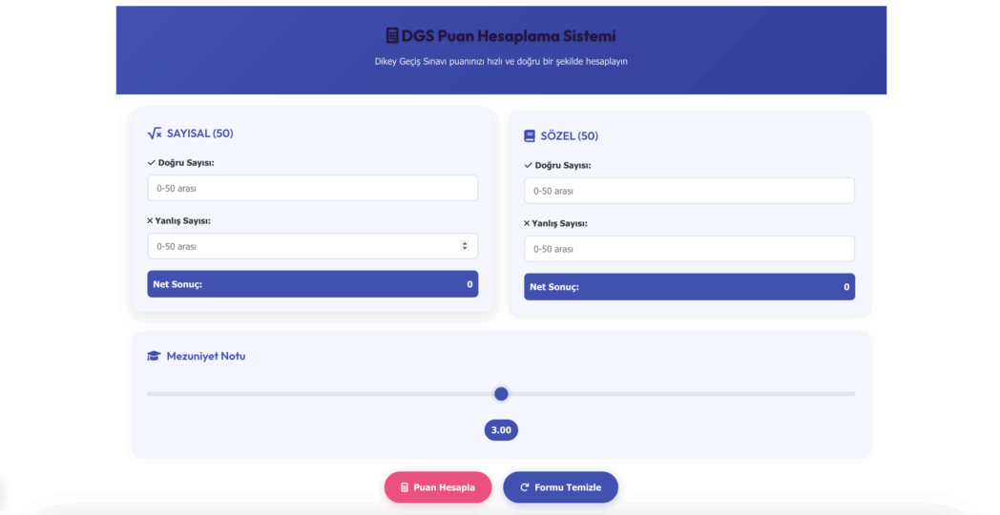
Task: Click the Mezuniyet Notu slider handle
Action: 501,394
